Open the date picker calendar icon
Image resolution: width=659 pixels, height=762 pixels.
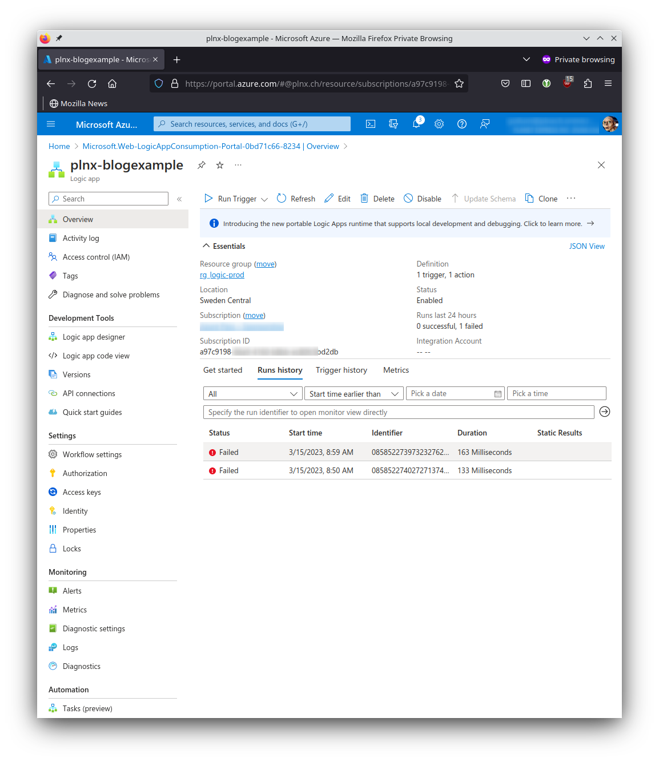(498, 394)
